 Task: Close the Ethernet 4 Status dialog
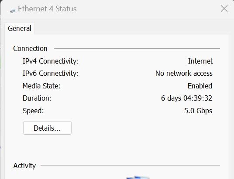click(x=224, y=9)
